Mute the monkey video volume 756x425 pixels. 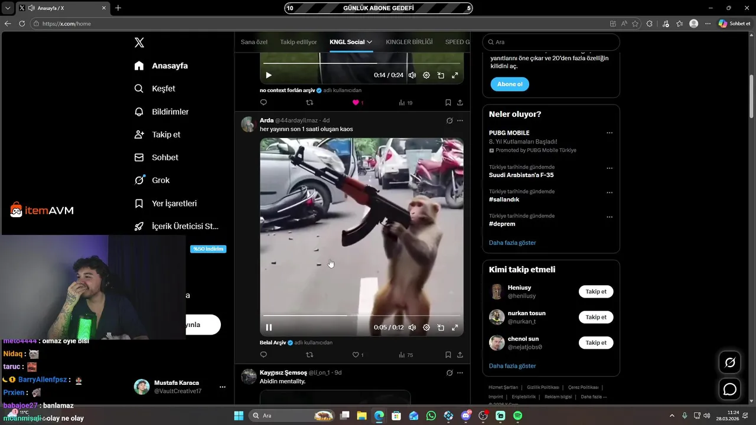tap(412, 328)
